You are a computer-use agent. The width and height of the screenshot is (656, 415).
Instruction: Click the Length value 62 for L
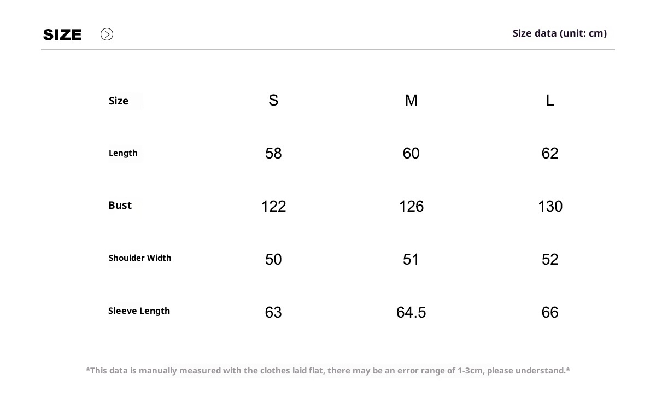point(550,154)
